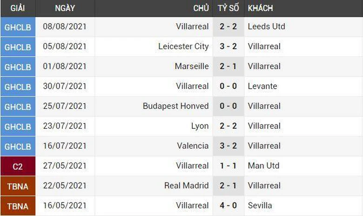Open Valencia team page

[x=193, y=146]
